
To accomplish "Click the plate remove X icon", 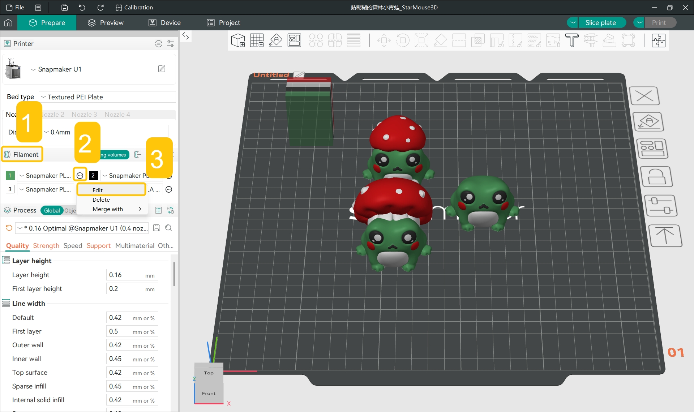I will (644, 96).
